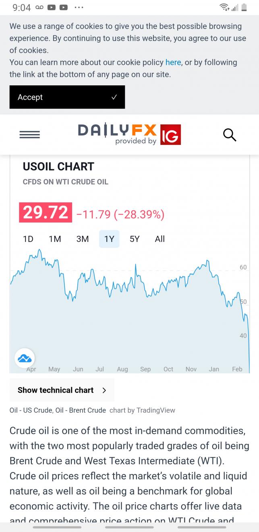Show All historical price data
Screen dimensions: 259x532
160,239
